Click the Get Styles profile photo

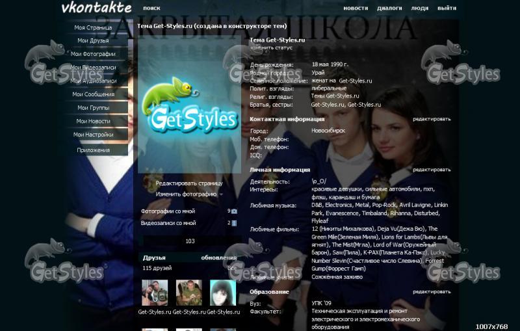[189, 105]
